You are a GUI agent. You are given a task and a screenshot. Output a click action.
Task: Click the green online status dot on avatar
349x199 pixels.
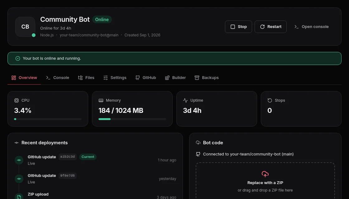[x=34, y=35]
